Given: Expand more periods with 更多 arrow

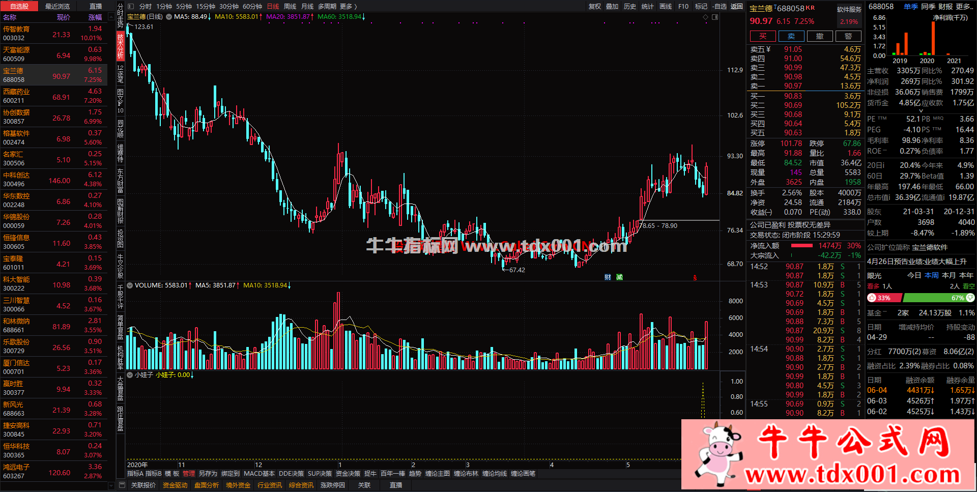Looking at the screenshot, I should tap(349, 6).
